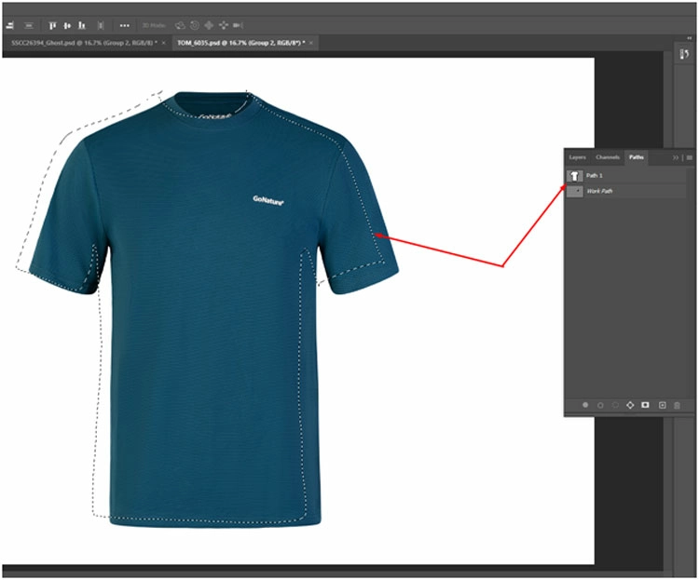Click the Align vertical centers icon
699x580 pixels.
coord(67,26)
